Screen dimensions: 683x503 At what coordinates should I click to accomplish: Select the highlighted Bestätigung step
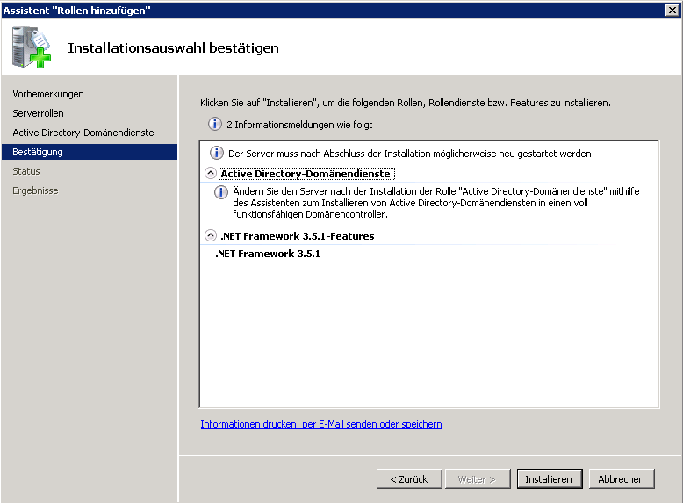click(38, 152)
